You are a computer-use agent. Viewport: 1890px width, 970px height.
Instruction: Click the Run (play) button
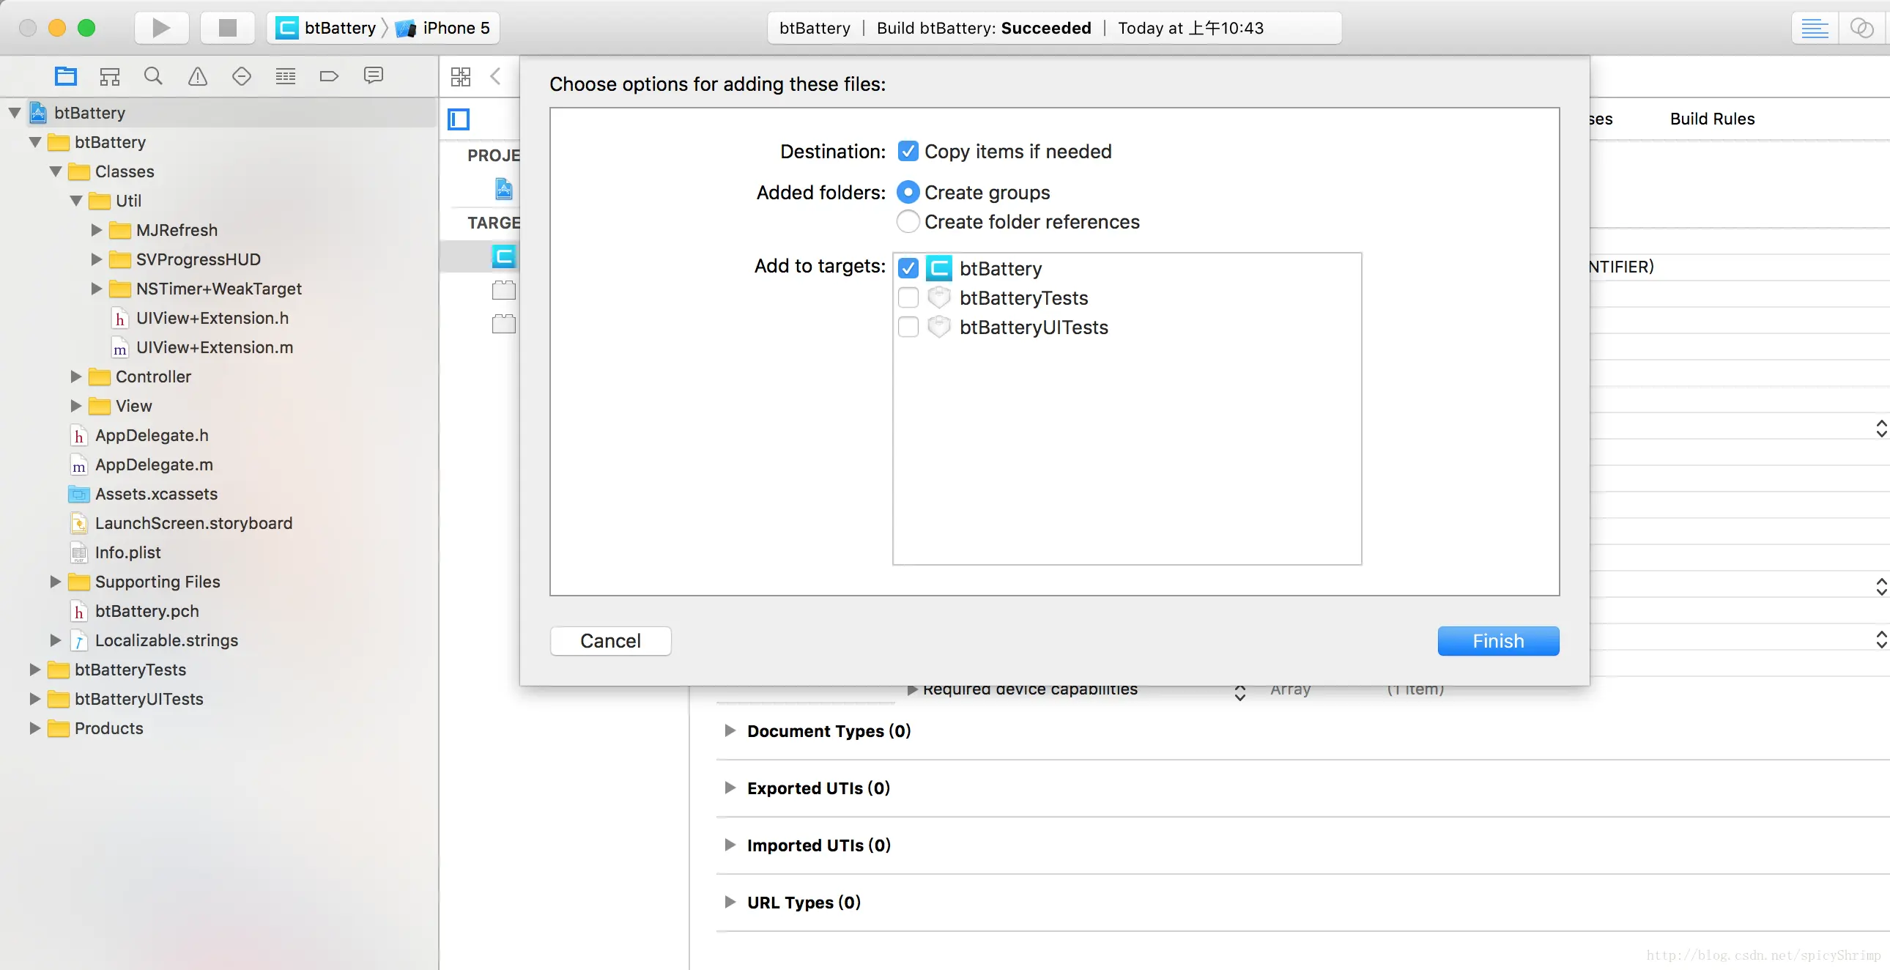(161, 28)
